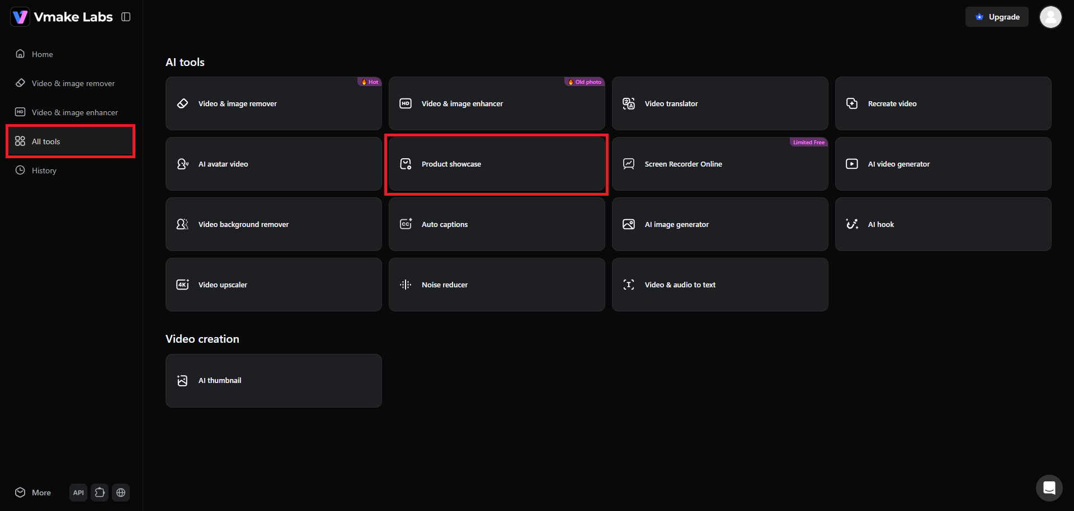
Task: Click the Video translator icon
Action: click(629, 103)
